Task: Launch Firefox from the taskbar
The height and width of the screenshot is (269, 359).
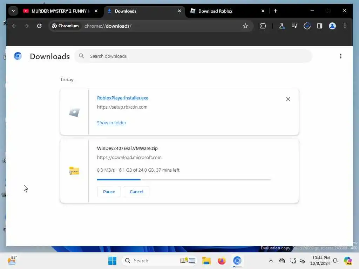Action: click(x=222, y=261)
